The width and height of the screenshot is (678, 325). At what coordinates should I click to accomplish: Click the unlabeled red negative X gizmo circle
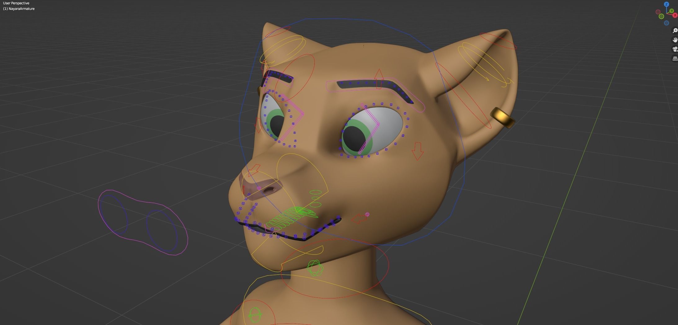click(x=658, y=12)
